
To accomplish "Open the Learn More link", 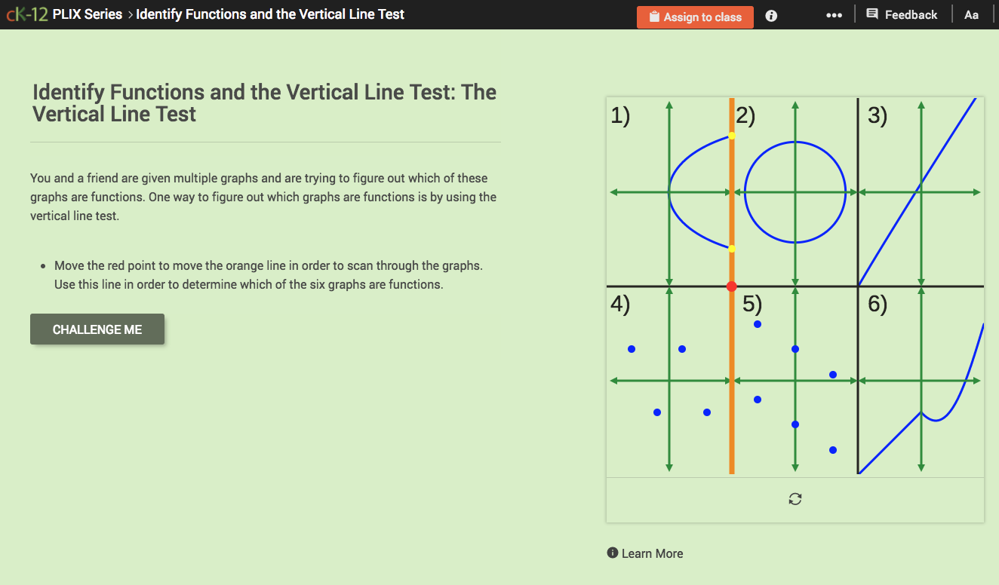I will [651, 553].
